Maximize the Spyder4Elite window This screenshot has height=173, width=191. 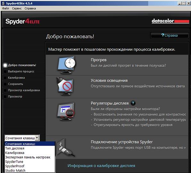point(184,4)
